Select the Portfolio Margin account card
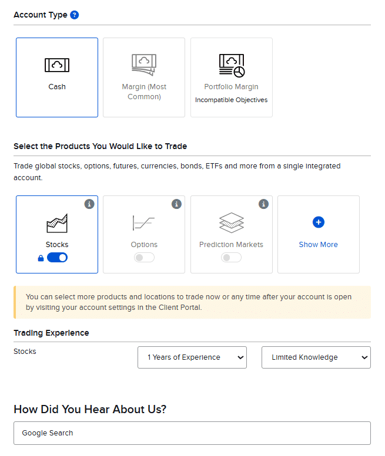 coord(232,77)
